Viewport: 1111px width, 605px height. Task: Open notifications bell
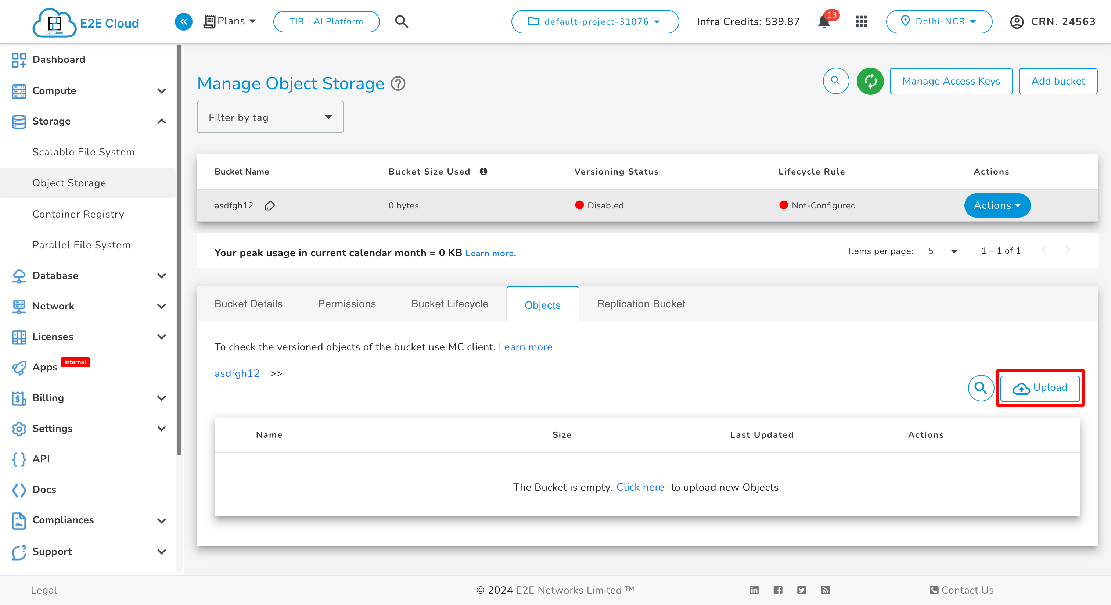pos(824,22)
